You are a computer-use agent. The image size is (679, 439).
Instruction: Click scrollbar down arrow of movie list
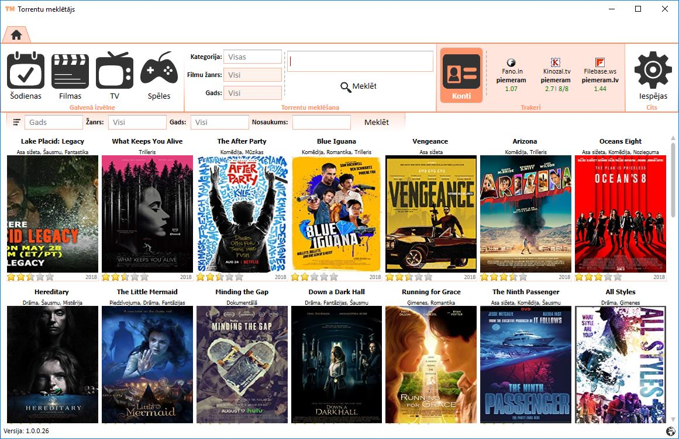tap(673, 420)
